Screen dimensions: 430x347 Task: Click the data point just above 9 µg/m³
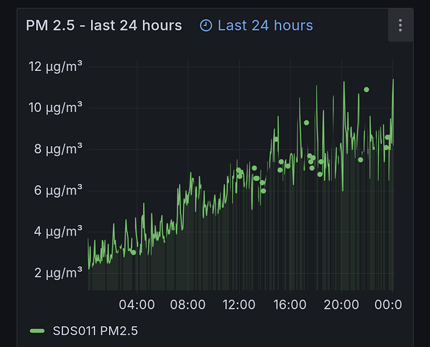pyautogui.click(x=306, y=123)
